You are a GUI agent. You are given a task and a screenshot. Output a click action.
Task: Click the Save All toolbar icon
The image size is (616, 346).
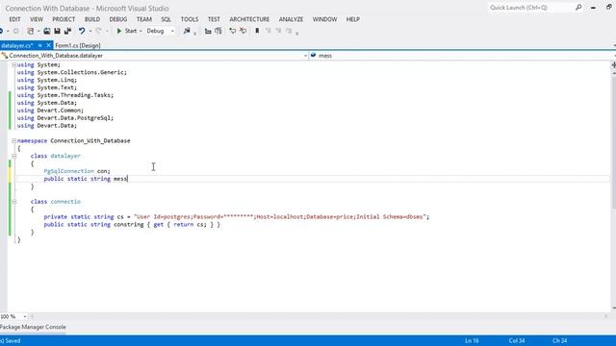point(67,31)
